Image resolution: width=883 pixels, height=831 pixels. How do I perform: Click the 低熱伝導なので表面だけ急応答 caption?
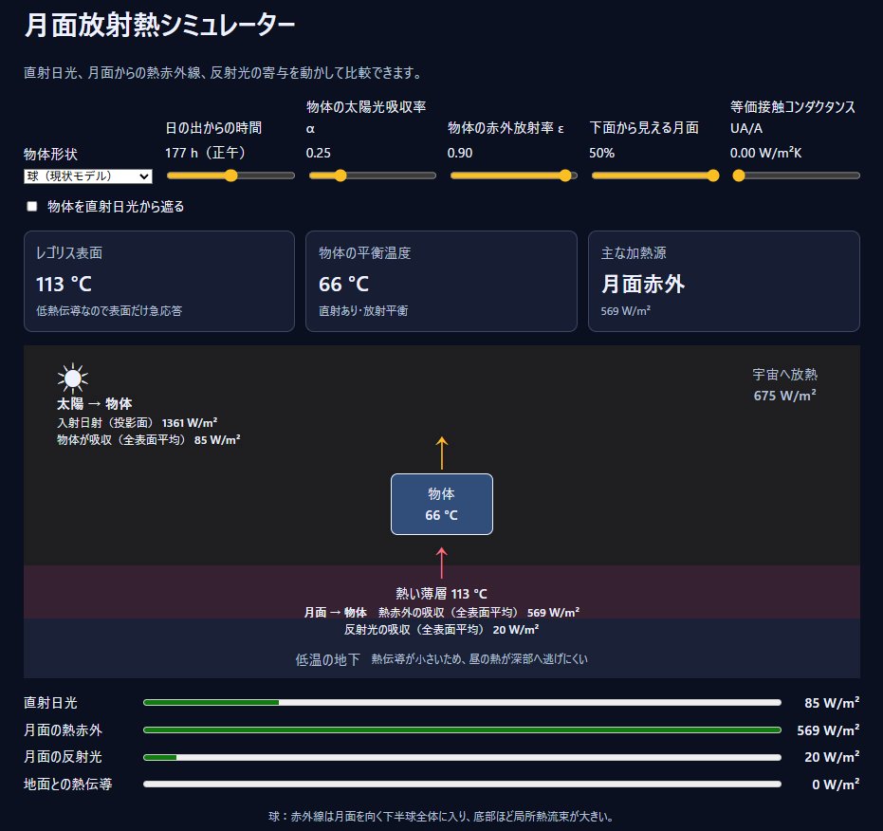pyautogui.click(x=109, y=310)
